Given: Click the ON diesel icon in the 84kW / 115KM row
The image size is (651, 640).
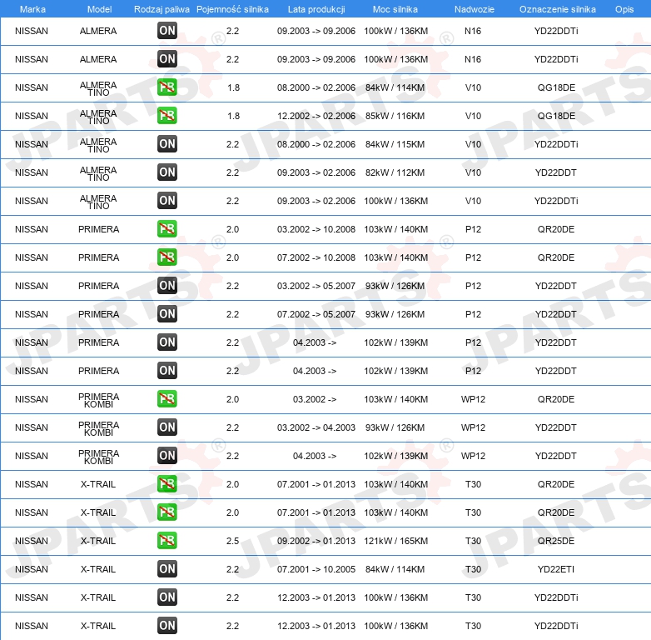Looking at the screenshot, I should point(166,144).
